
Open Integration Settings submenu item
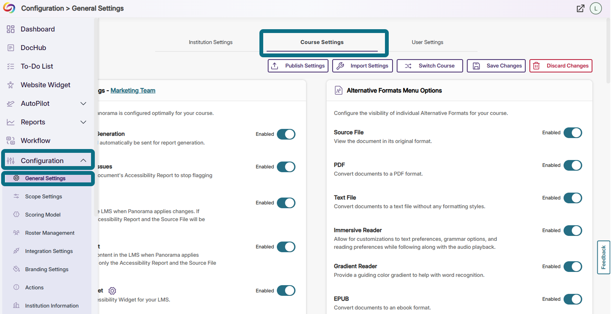[x=48, y=251]
